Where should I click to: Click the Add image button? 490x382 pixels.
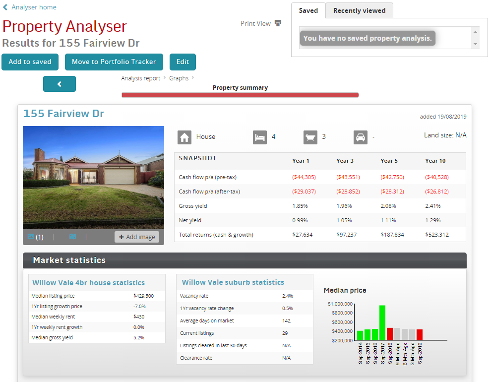pyautogui.click(x=137, y=237)
